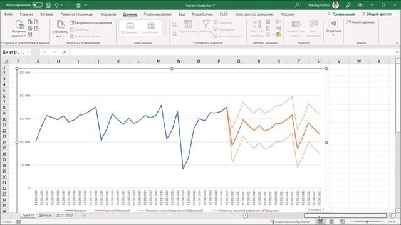Viewport: 401px width, 225px height.
Task: Click the Undo arrow icon
Action: tap(56, 5)
